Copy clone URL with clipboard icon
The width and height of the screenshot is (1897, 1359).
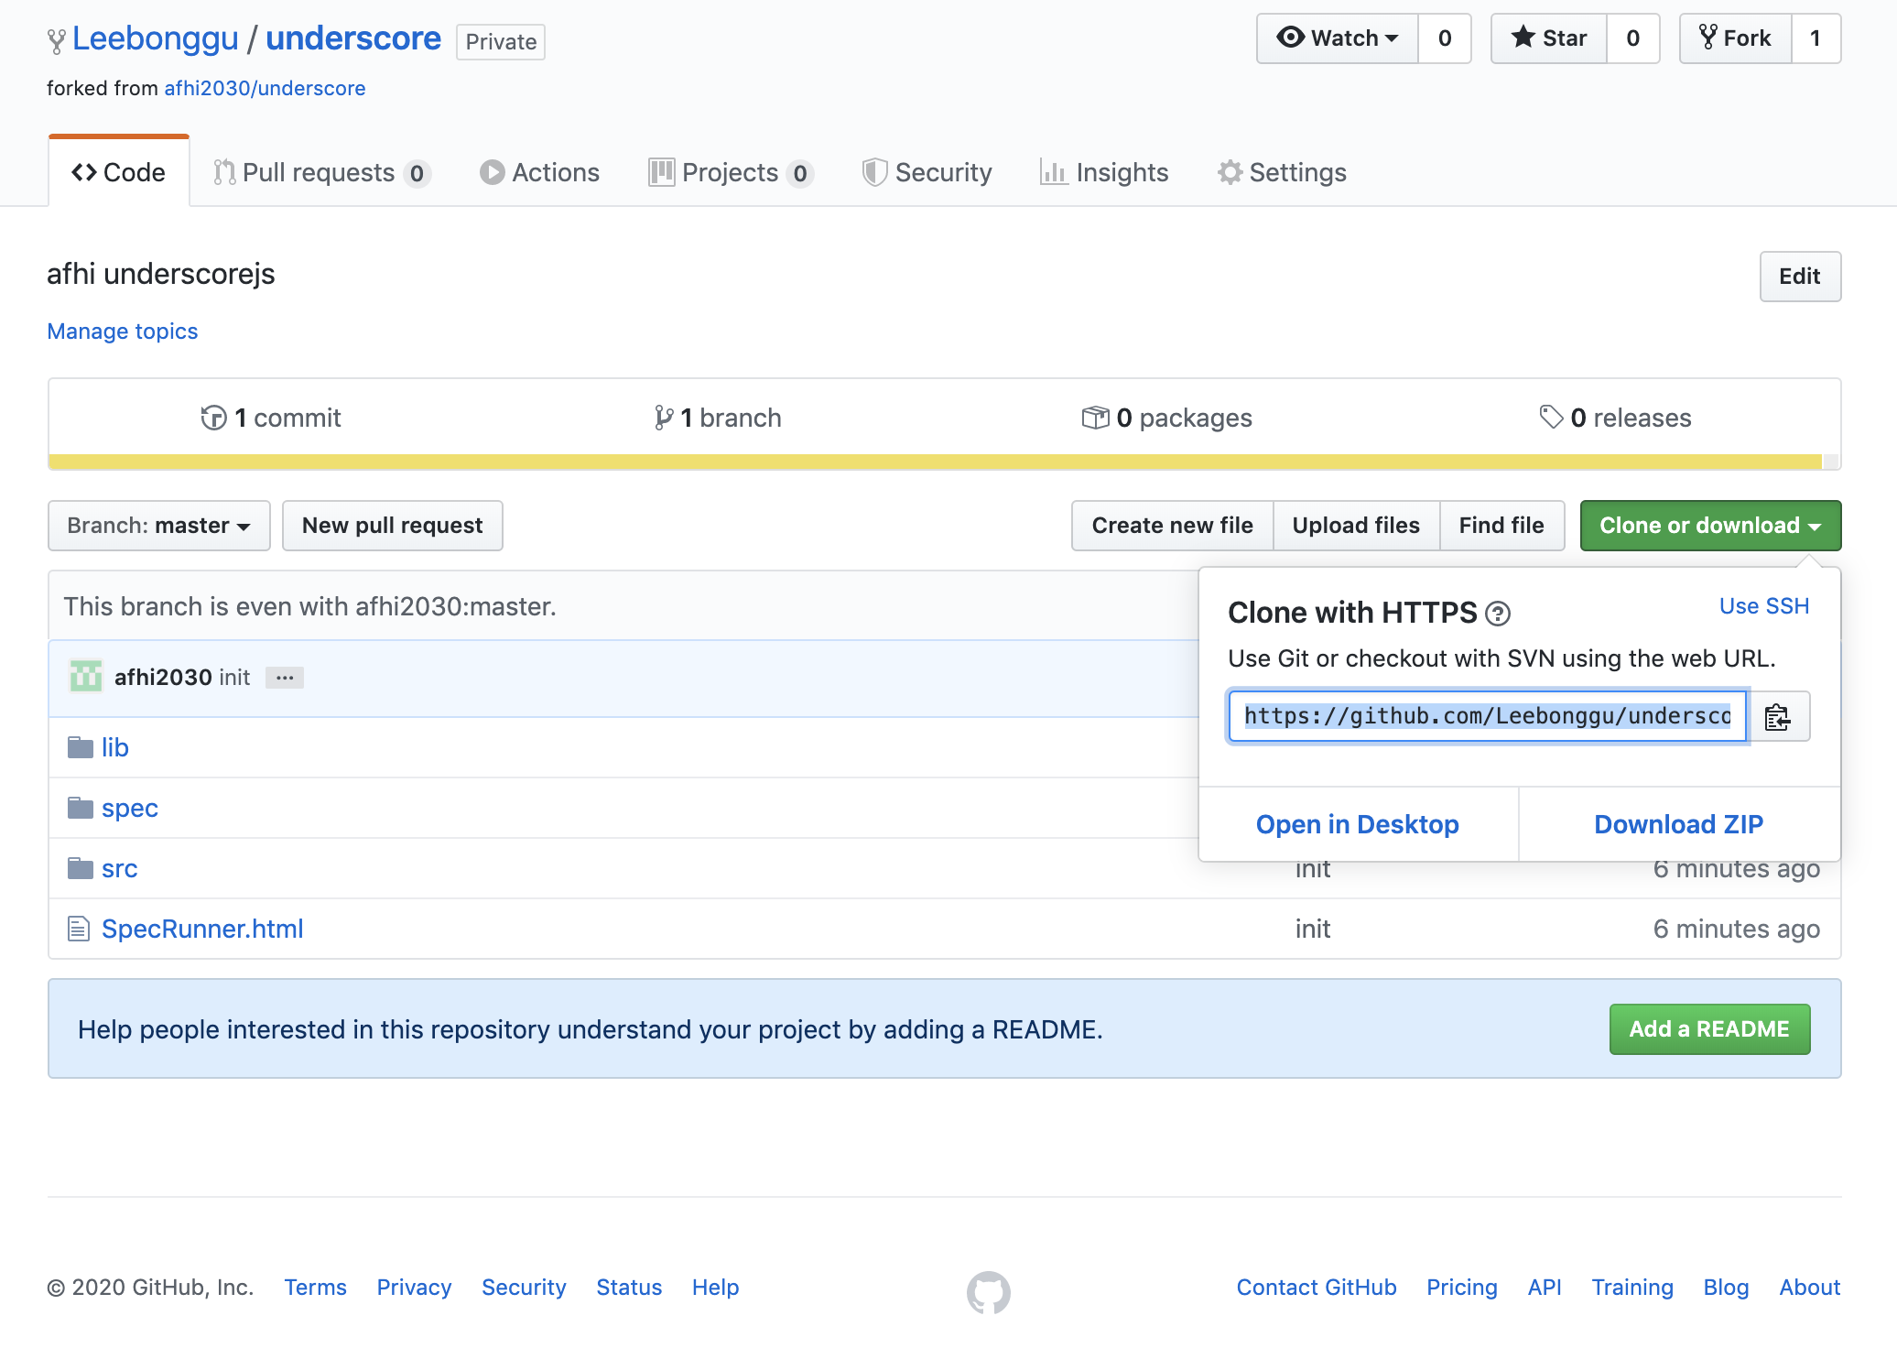point(1778,716)
